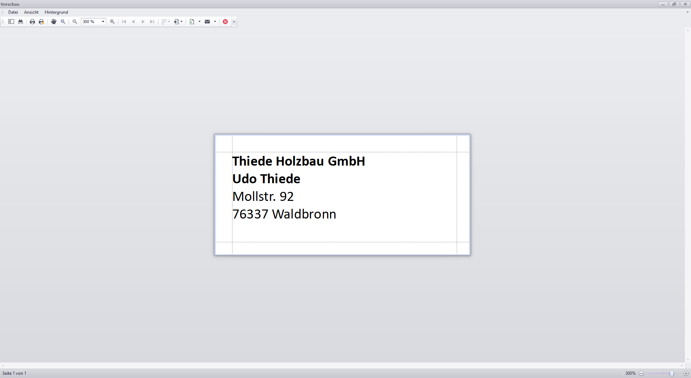
Task: Close preview with the red X icon
Action: (x=225, y=22)
